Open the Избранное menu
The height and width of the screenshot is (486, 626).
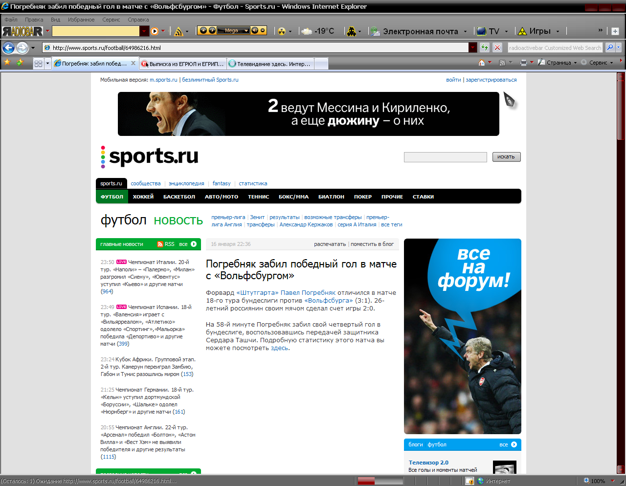[81, 20]
